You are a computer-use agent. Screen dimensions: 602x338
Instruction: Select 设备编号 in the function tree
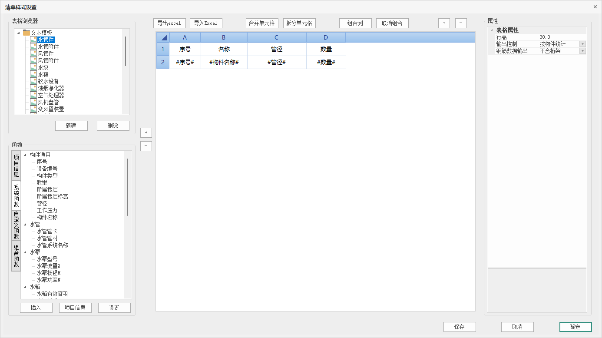click(x=47, y=169)
